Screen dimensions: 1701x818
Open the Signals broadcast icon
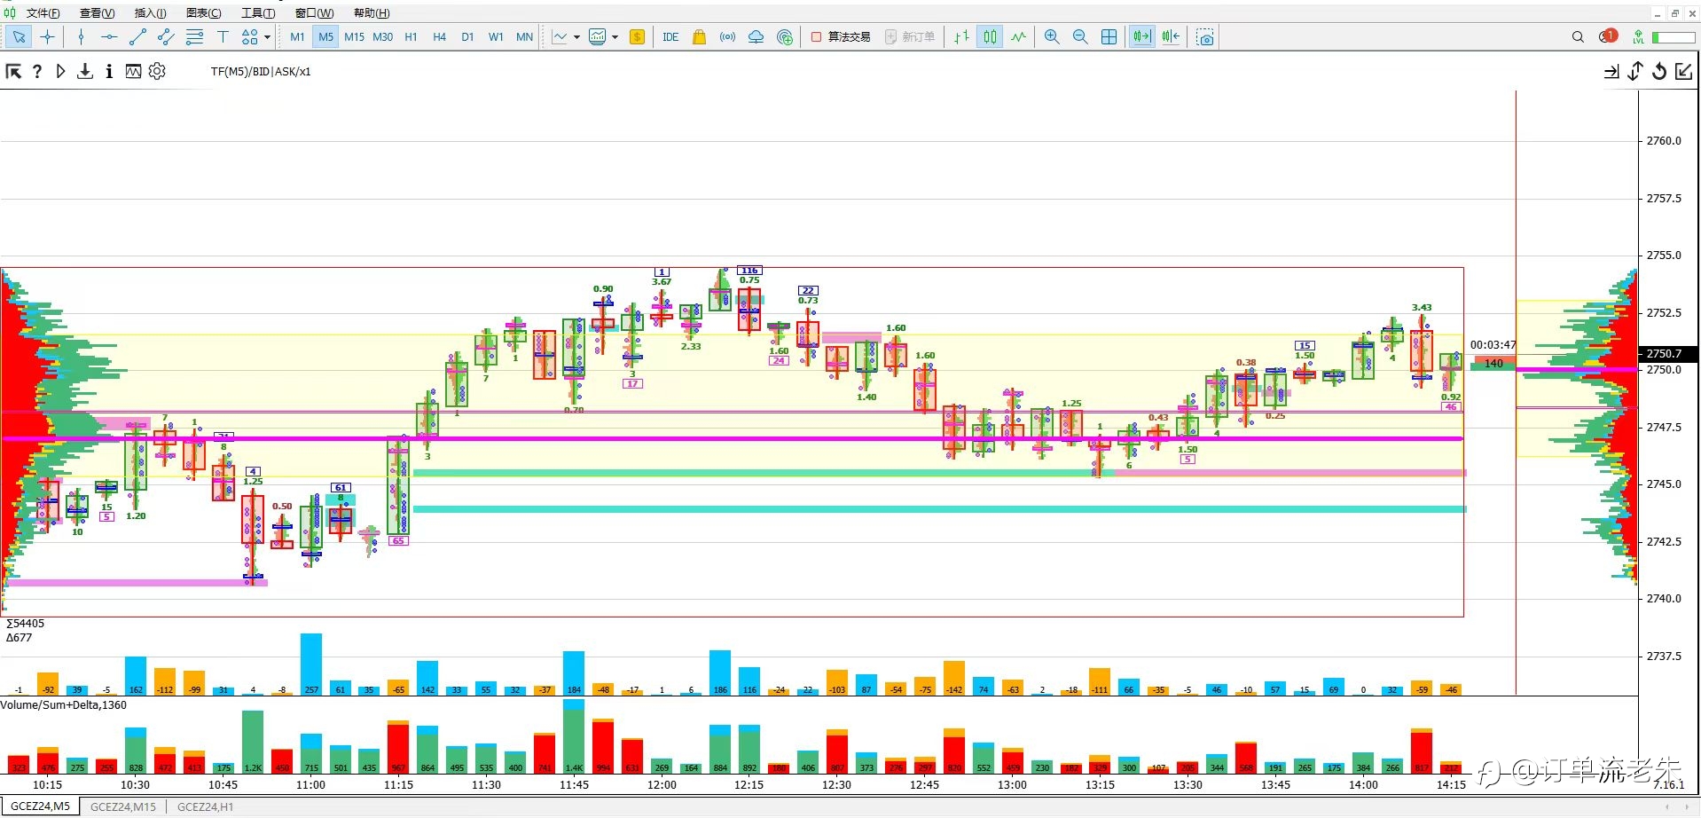pyautogui.click(x=727, y=36)
